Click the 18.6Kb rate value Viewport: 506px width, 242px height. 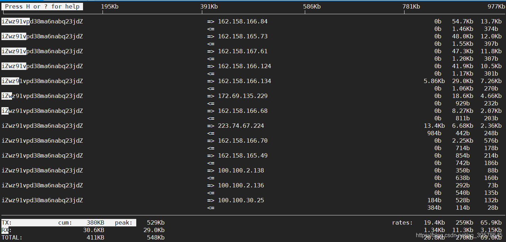pyautogui.click(x=463, y=96)
